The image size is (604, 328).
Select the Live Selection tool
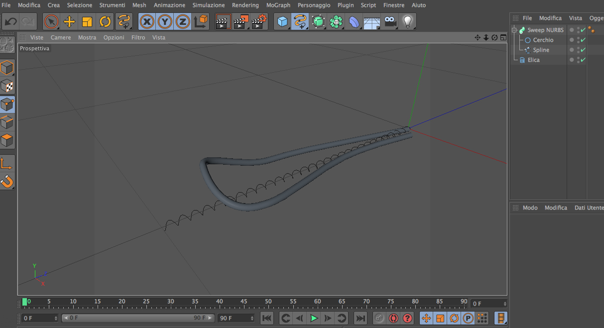click(51, 21)
